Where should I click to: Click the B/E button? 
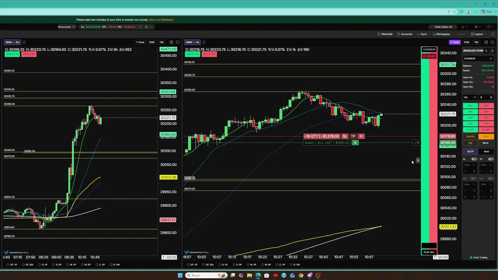[470, 143]
